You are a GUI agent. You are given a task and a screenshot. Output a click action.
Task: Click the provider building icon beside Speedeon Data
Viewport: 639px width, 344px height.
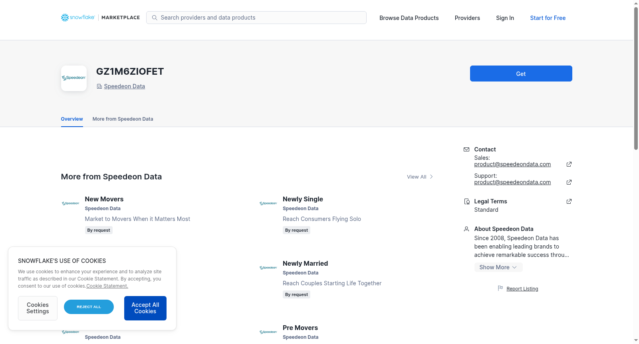click(x=99, y=86)
